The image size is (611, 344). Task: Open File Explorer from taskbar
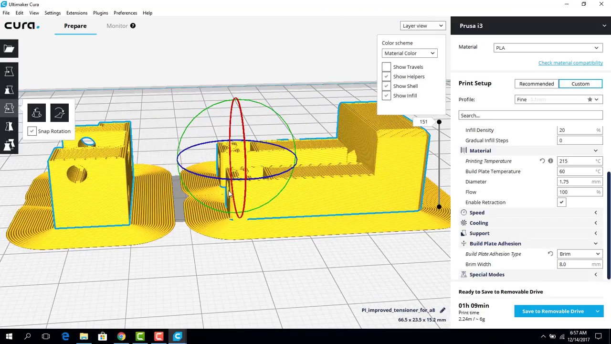point(84,336)
